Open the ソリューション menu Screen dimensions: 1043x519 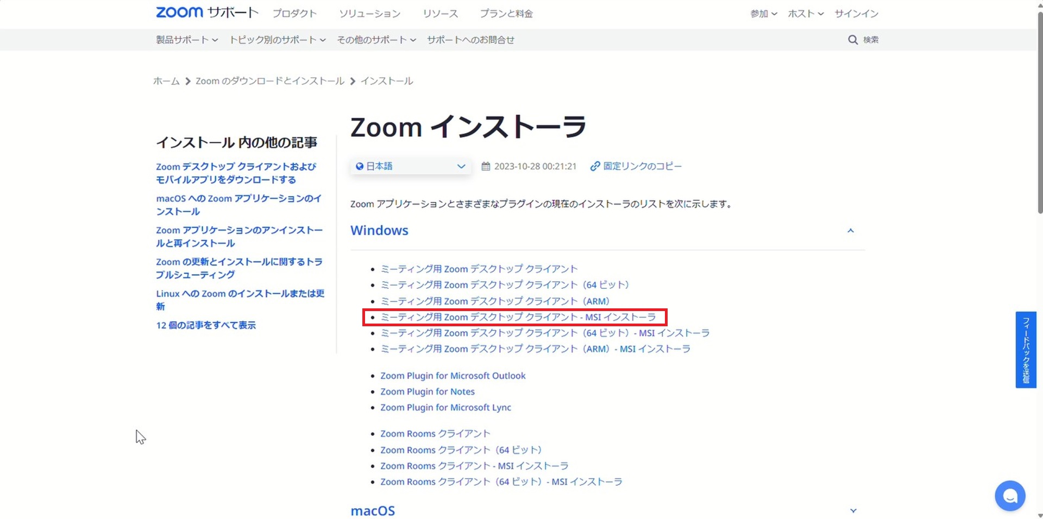(x=370, y=14)
